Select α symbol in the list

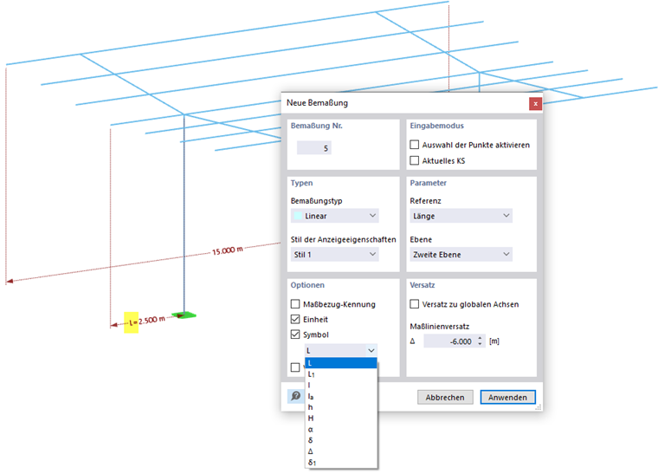pyautogui.click(x=341, y=429)
